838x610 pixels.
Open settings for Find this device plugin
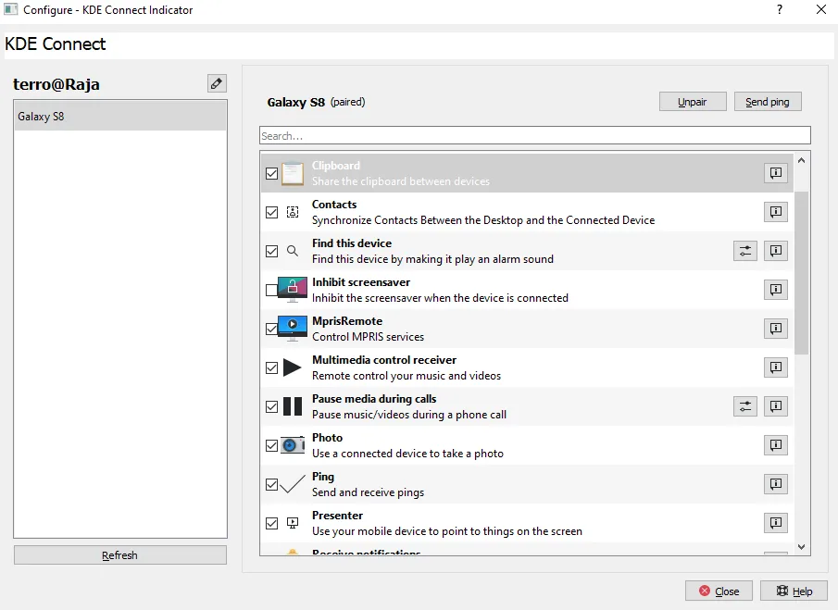[745, 251]
